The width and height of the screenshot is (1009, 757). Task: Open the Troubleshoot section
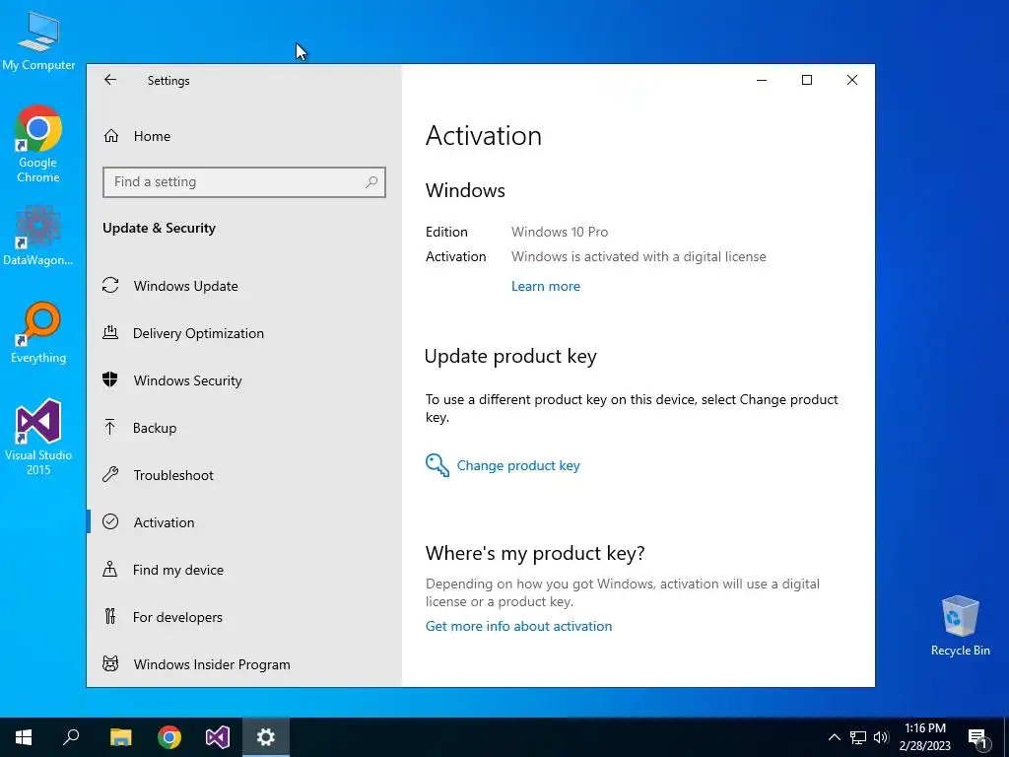(x=244, y=475)
